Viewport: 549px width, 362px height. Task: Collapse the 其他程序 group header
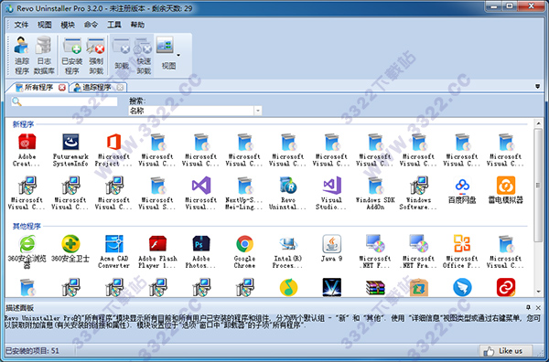[x=27, y=226]
